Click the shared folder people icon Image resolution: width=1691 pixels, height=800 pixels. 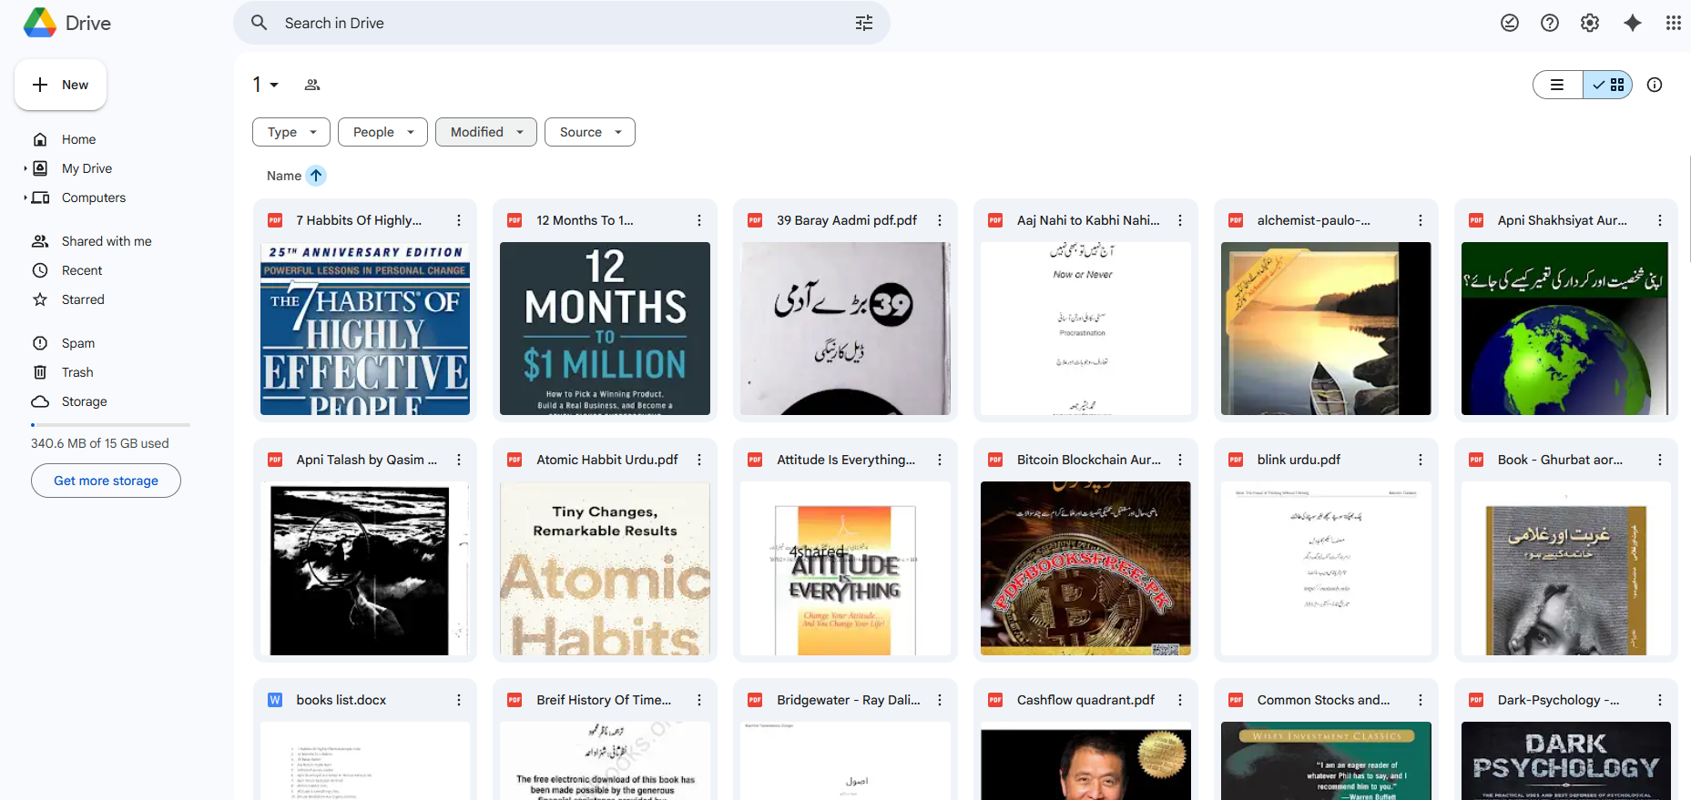[x=312, y=85]
